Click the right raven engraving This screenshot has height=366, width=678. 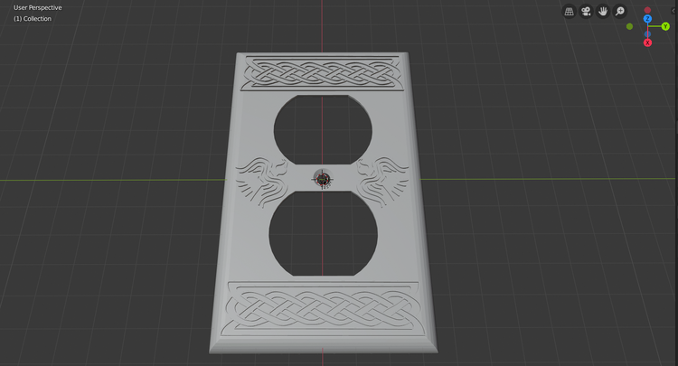[x=382, y=181]
